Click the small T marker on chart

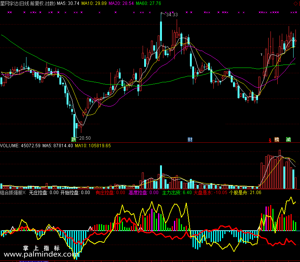(x=261, y=55)
